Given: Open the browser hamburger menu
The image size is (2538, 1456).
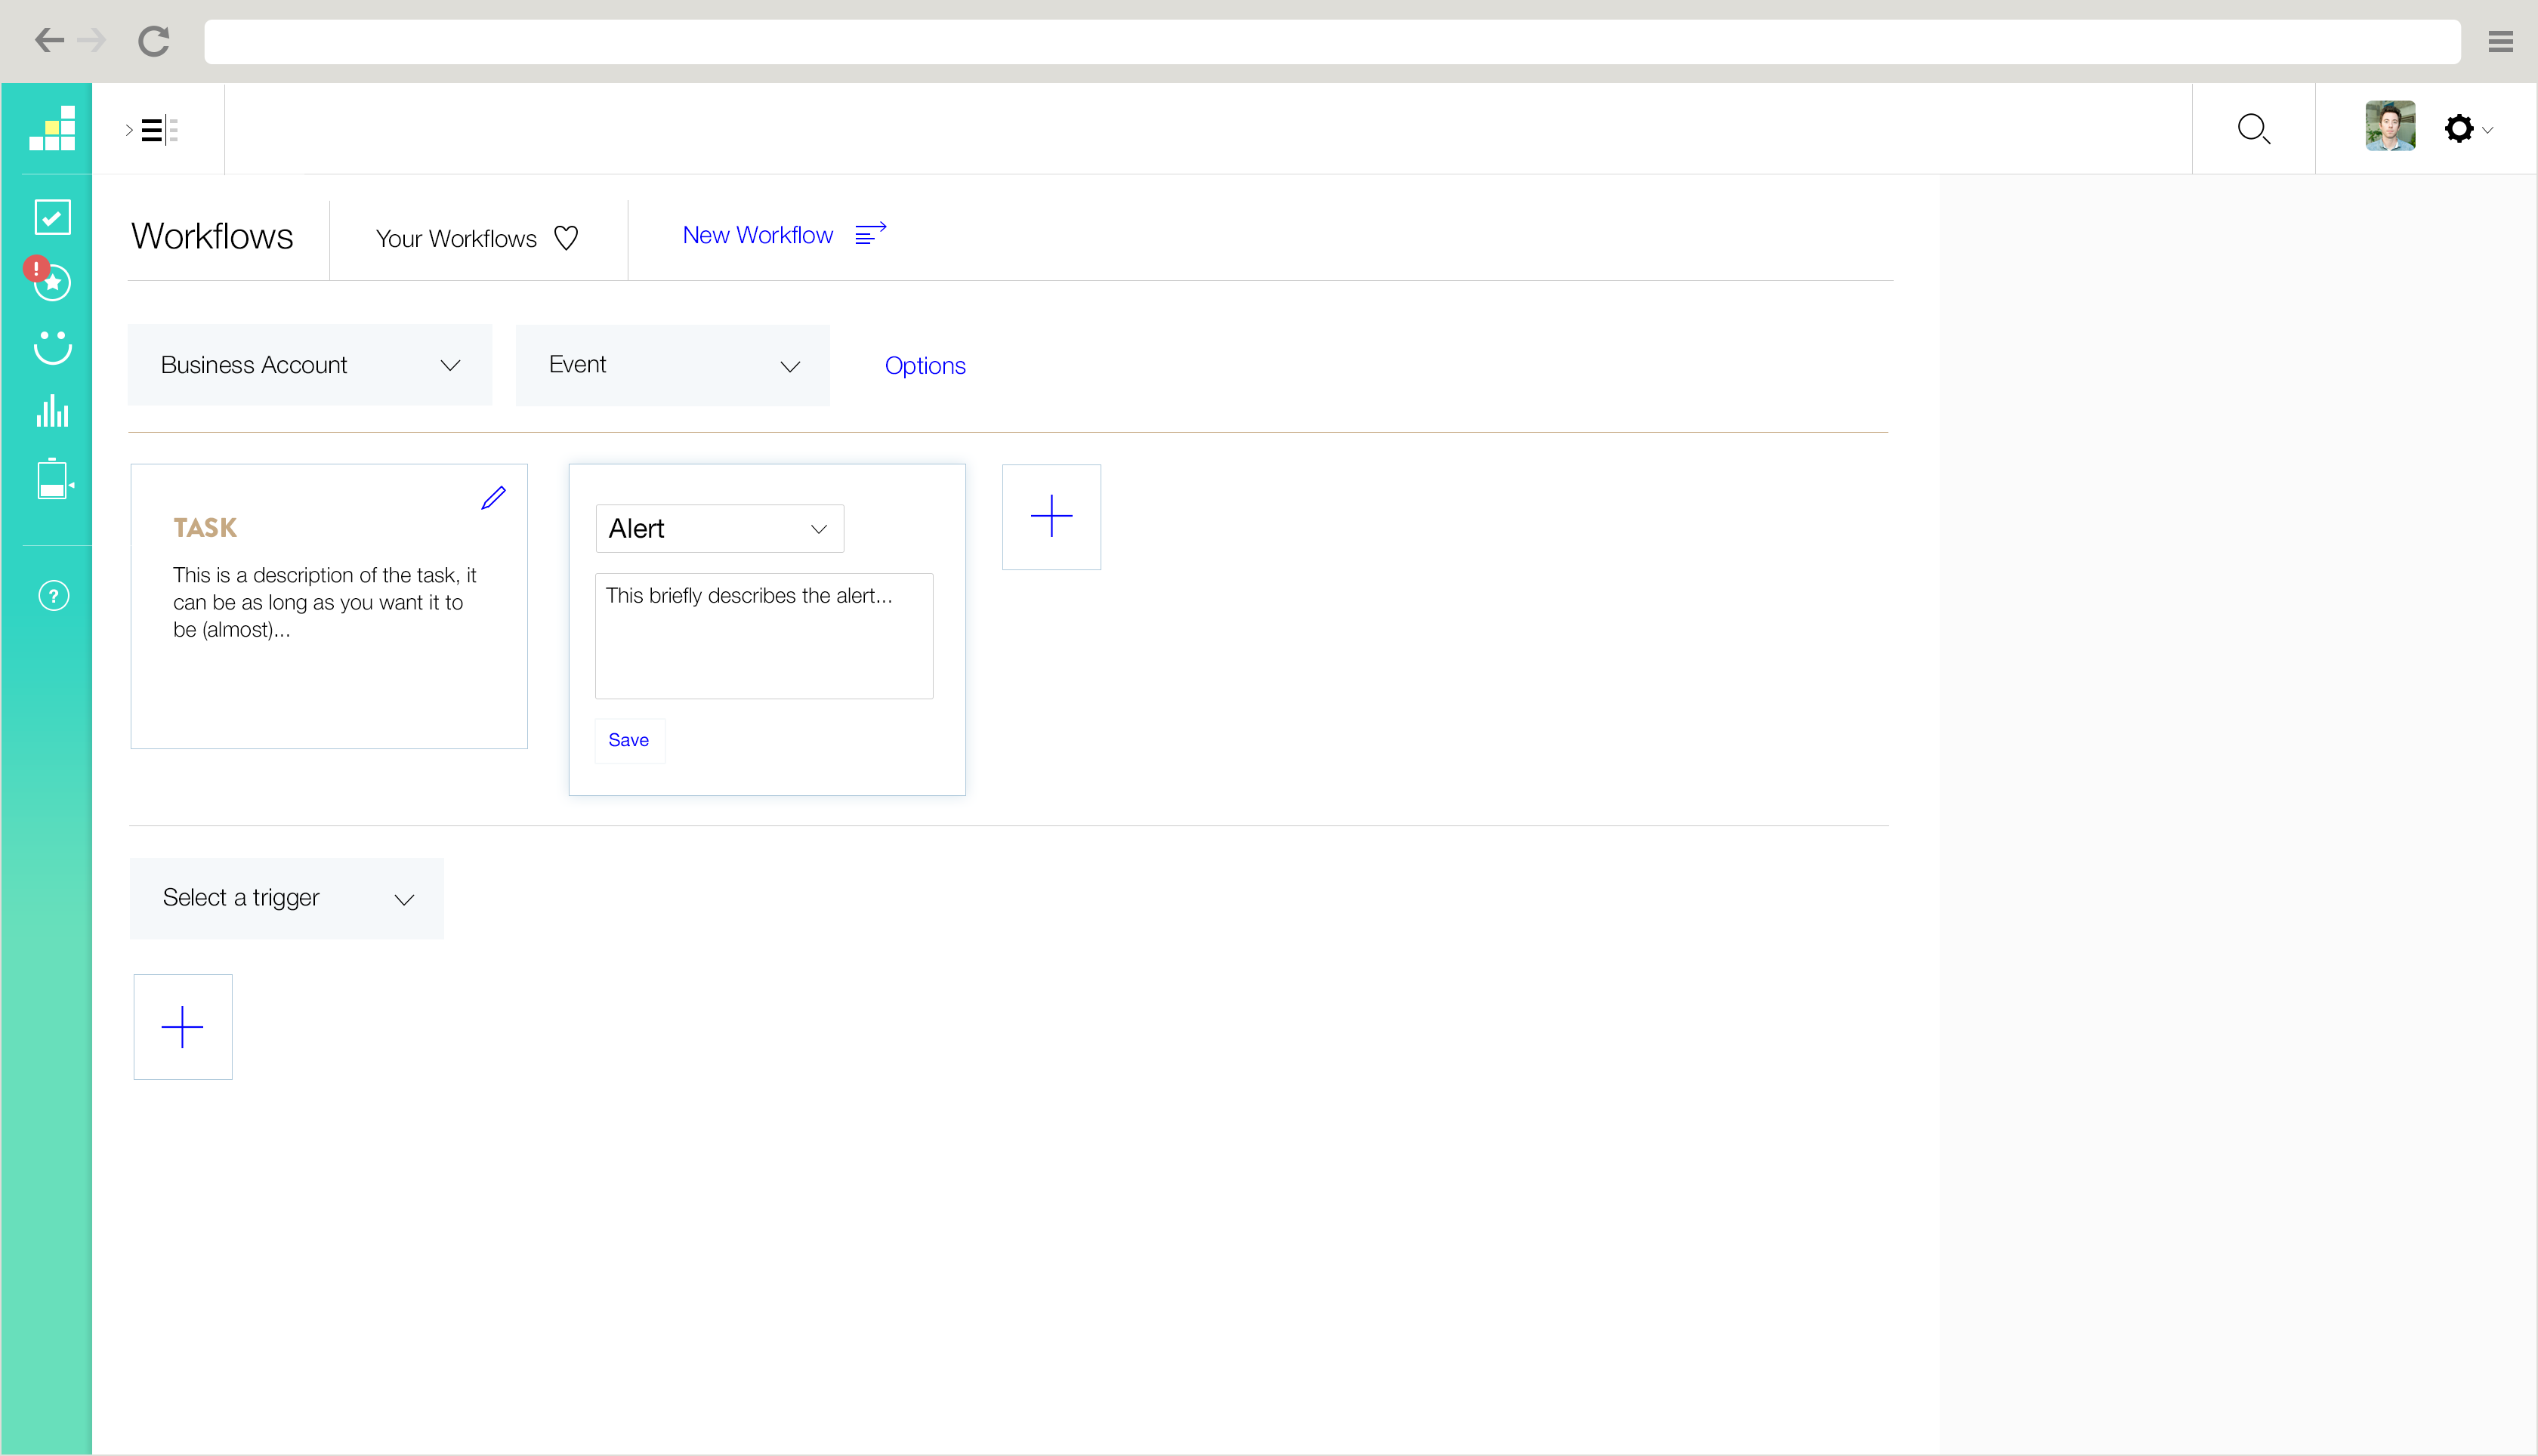Looking at the screenshot, I should click(2500, 41).
